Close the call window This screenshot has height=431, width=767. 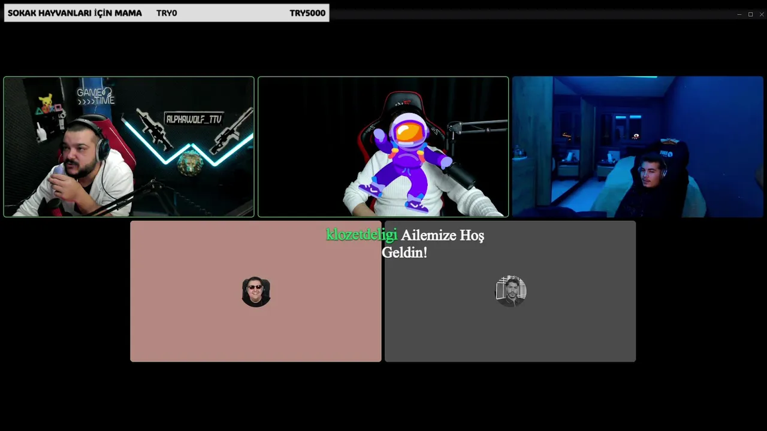[x=762, y=14]
